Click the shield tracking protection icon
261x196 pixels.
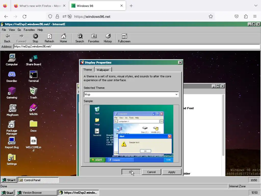click(x=50, y=17)
